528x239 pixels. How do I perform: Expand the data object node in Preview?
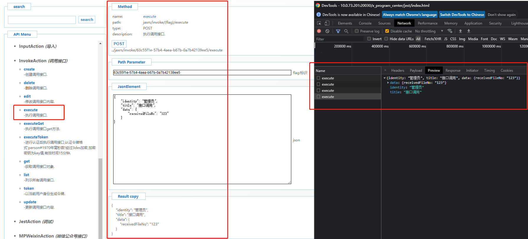click(x=388, y=83)
